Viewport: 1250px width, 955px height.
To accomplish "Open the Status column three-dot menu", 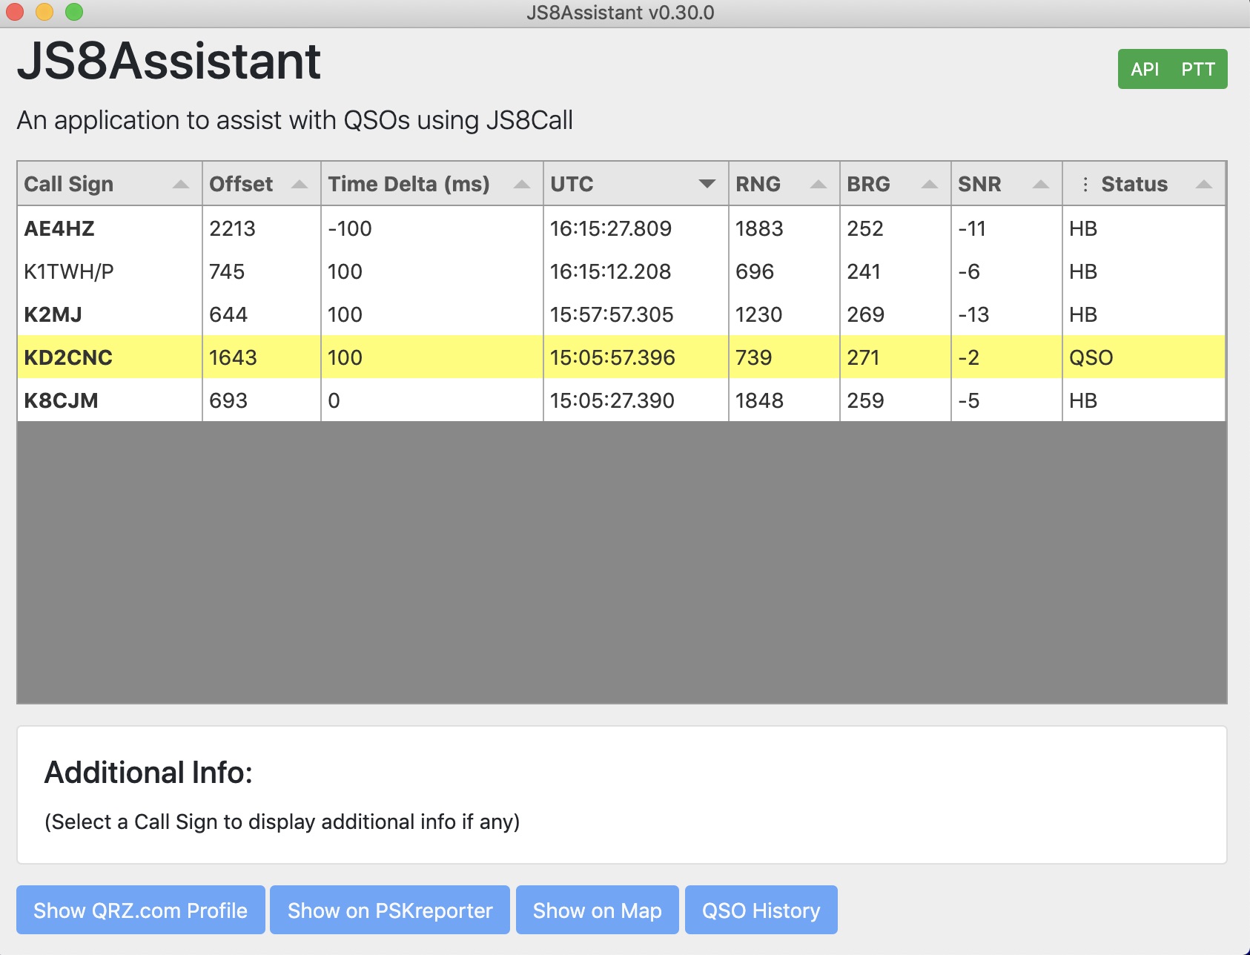I will click(1085, 185).
